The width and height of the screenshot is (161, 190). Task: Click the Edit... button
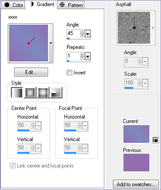pyautogui.click(x=31, y=72)
